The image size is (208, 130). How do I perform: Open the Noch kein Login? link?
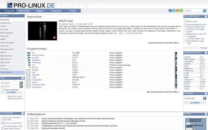pyautogui.click(x=15, y=96)
